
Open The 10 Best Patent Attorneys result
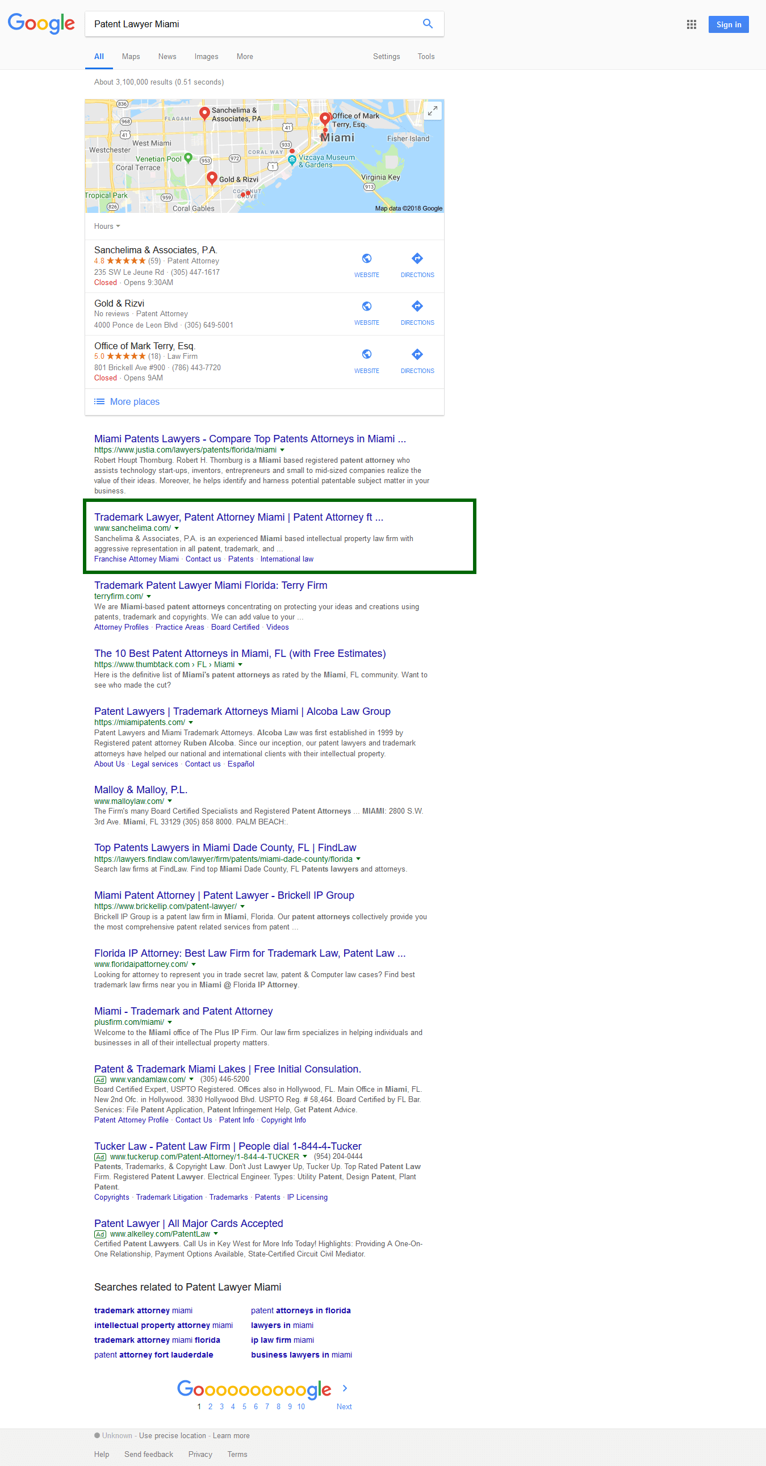240,654
